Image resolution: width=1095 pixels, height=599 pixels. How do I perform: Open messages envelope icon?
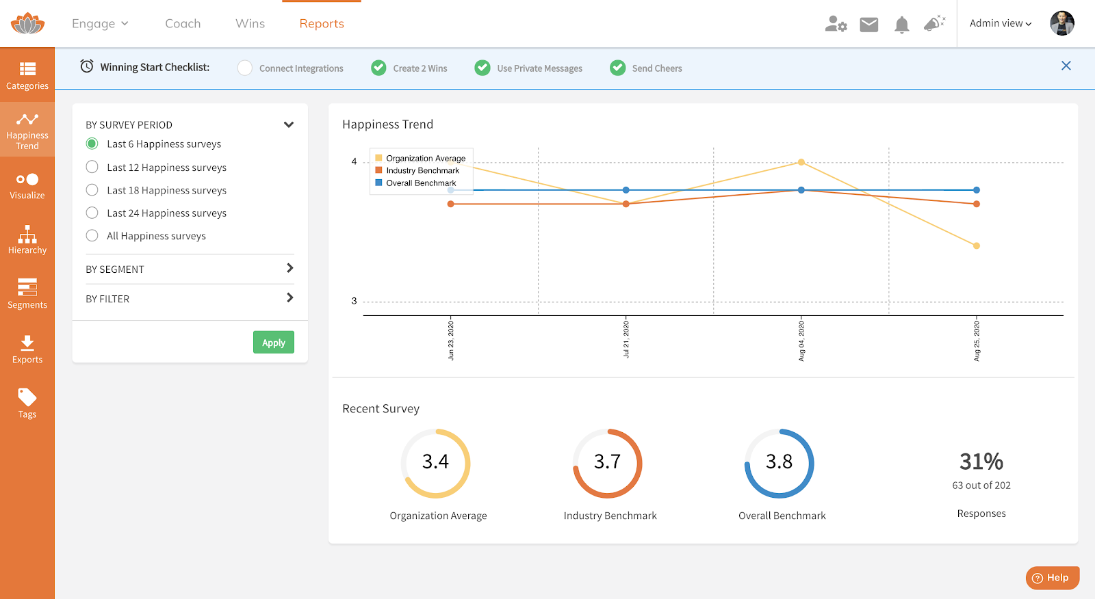(x=869, y=25)
